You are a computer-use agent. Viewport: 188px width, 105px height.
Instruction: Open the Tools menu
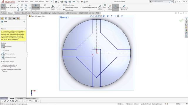click(36, 2)
